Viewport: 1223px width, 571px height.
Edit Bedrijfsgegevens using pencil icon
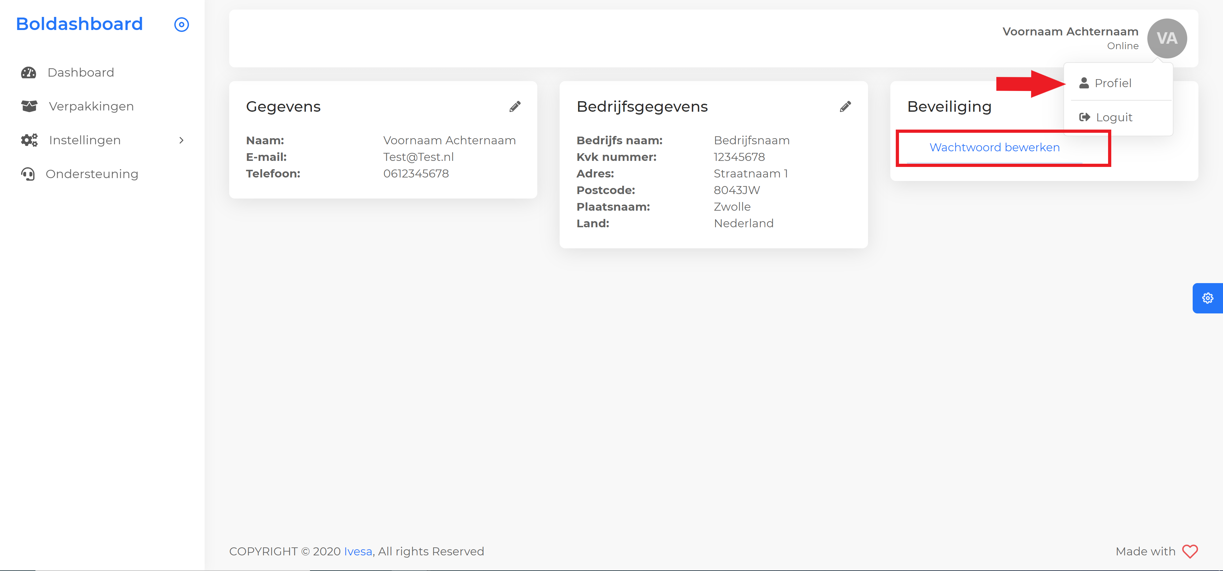[x=845, y=106]
